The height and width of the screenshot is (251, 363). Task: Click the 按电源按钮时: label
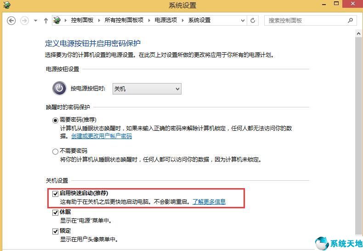[88, 89]
